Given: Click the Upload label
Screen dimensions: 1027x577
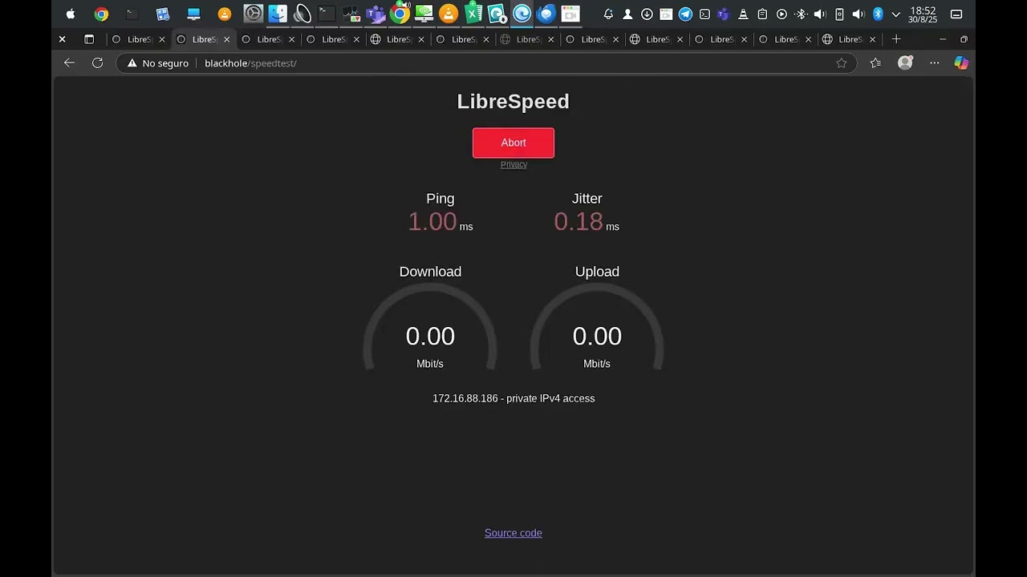Looking at the screenshot, I should [x=597, y=272].
